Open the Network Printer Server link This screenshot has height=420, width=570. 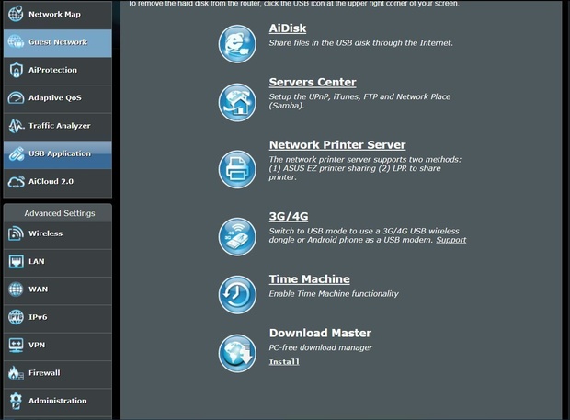(x=337, y=145)
